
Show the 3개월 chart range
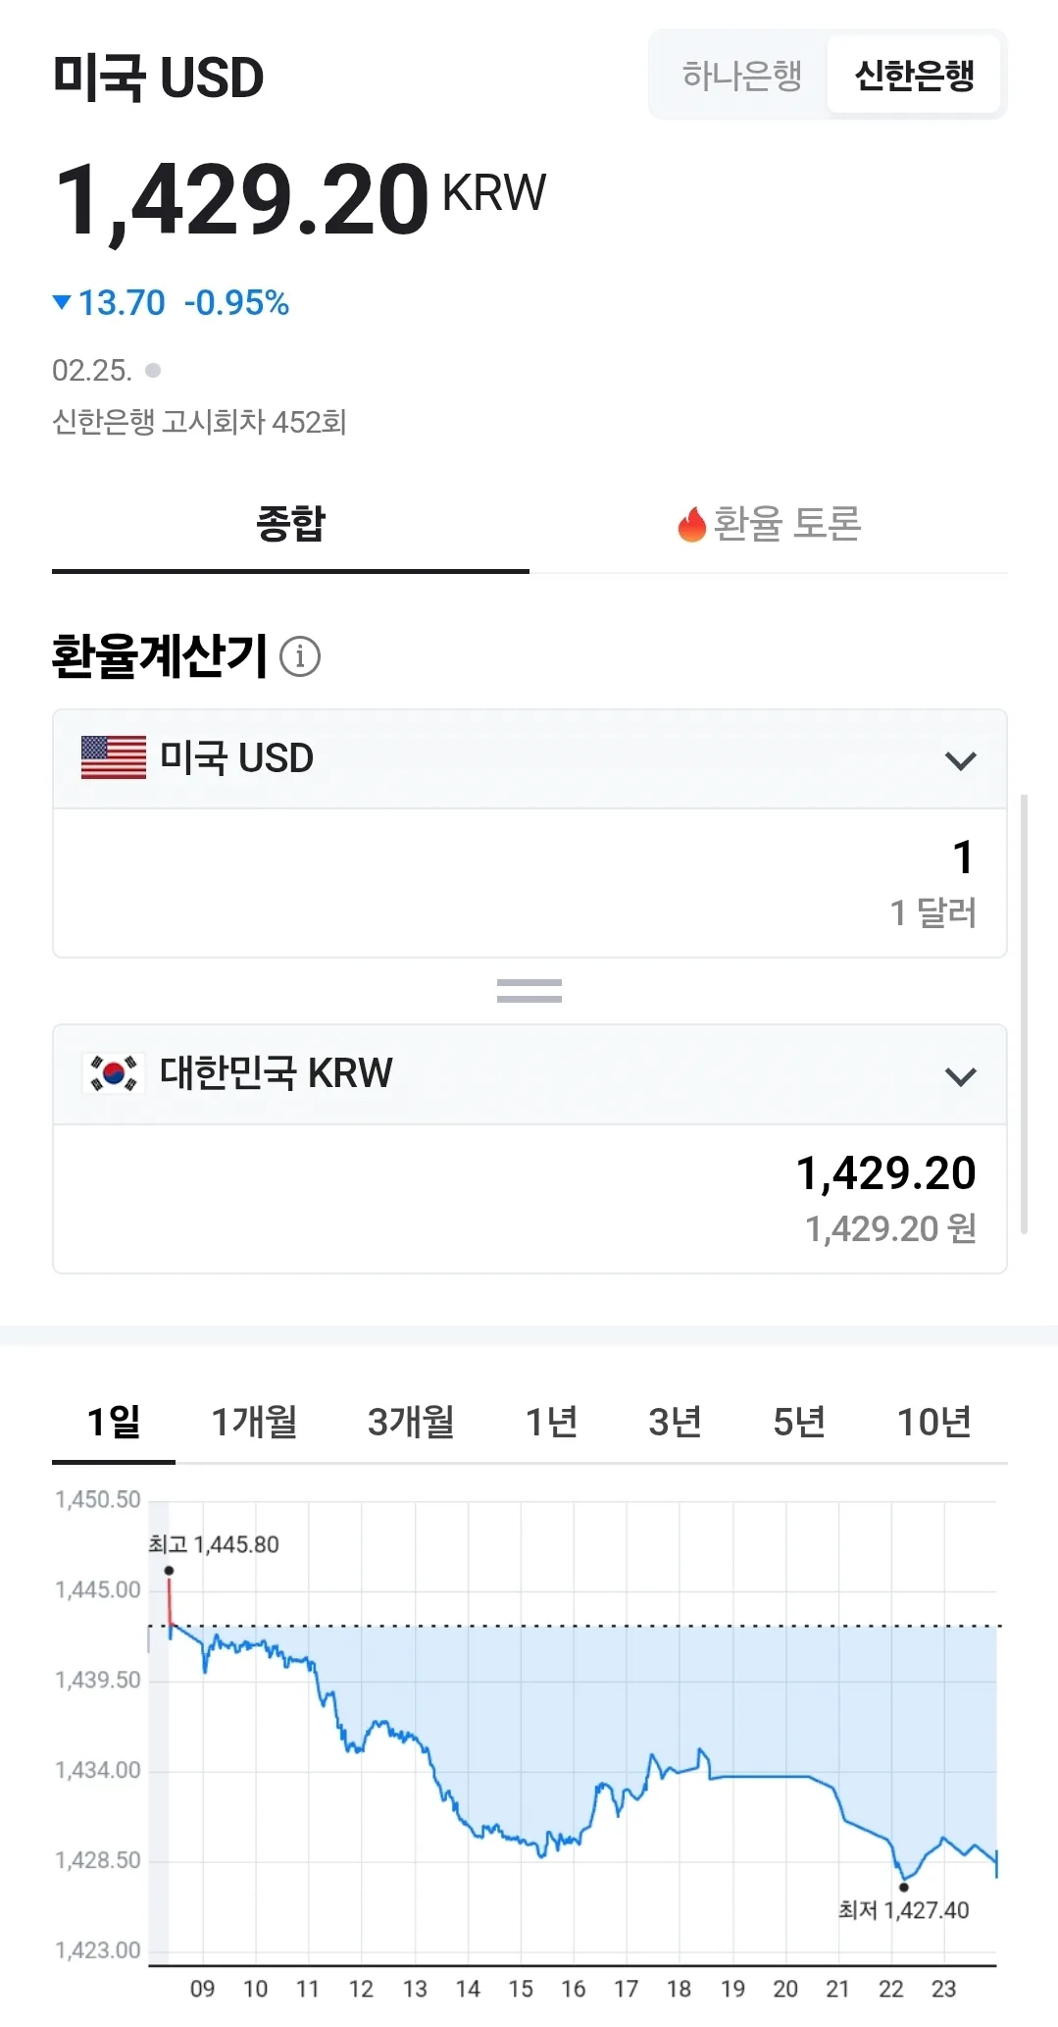[411, 1422]
